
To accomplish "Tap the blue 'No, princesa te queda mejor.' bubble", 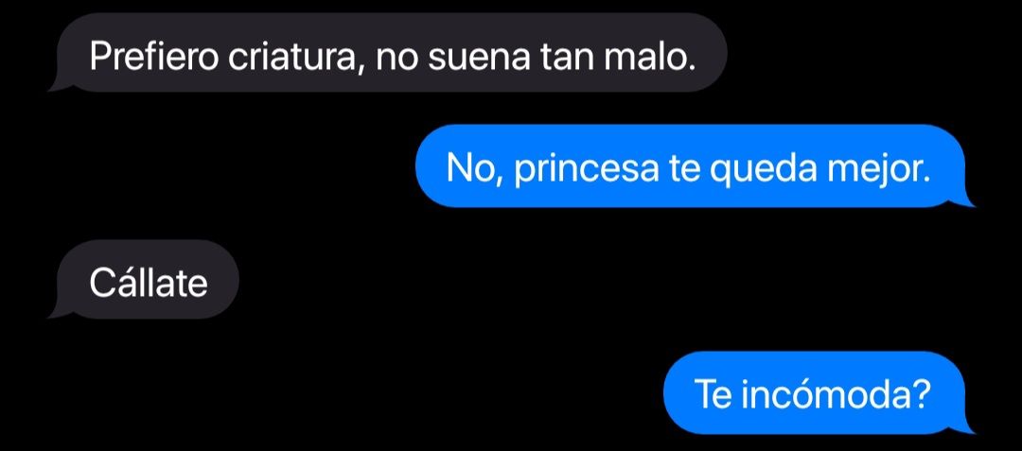I will pyautogui.click(x=695, y=166).
